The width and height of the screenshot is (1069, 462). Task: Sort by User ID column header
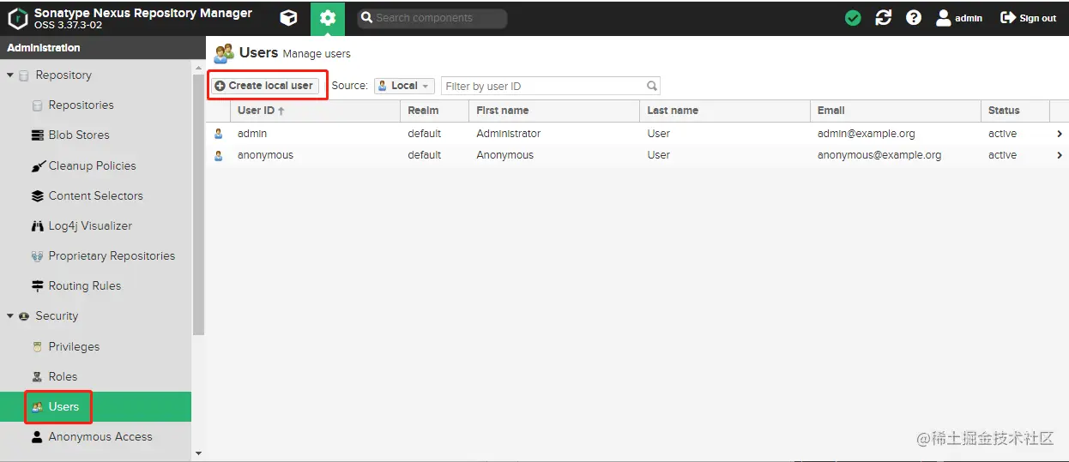coord(315,111)
